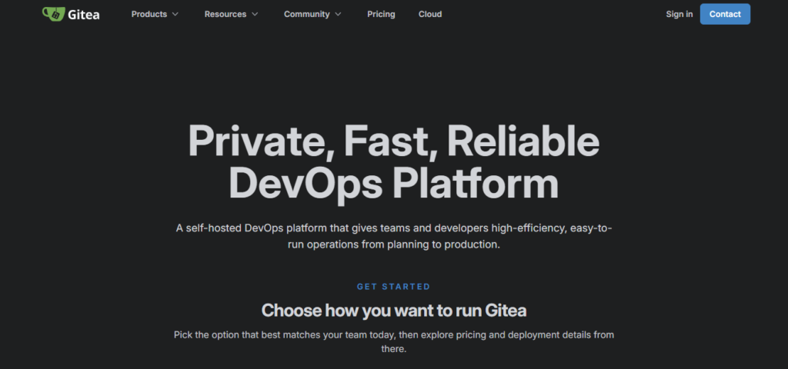
Task: Go to the Pricing page link
Action: 381,14
